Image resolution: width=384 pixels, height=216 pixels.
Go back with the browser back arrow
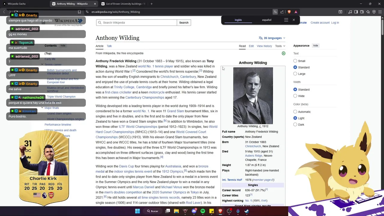[4, 12]
